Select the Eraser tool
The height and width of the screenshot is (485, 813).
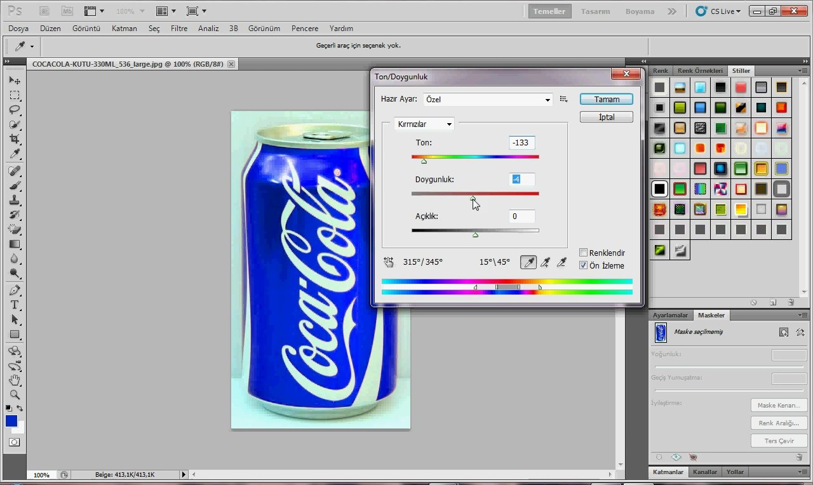(x=15, y=229)
